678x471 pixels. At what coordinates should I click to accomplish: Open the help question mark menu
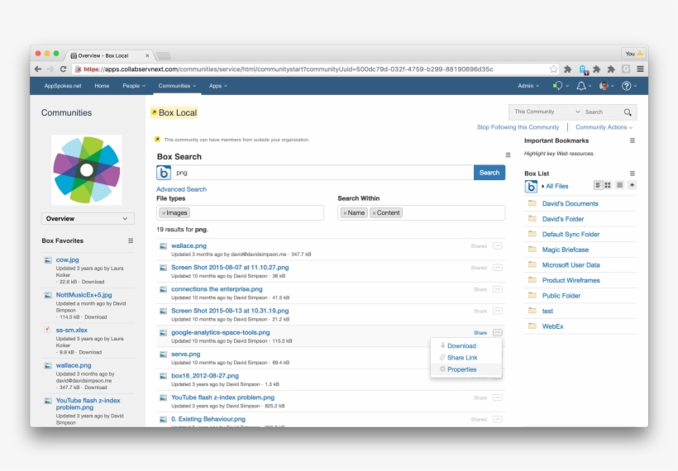pyautogui.click(x=626, y=86)
